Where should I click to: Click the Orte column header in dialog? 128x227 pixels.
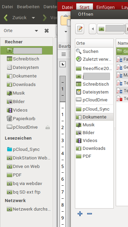(x=94, y=43)
